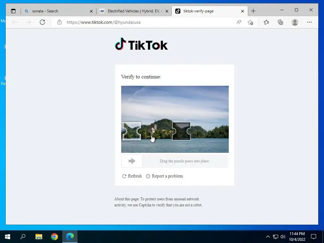The height and width of the screenshot is (243, 324).
Task: Refresh the captcha puzzle
Action: [132, 176]
